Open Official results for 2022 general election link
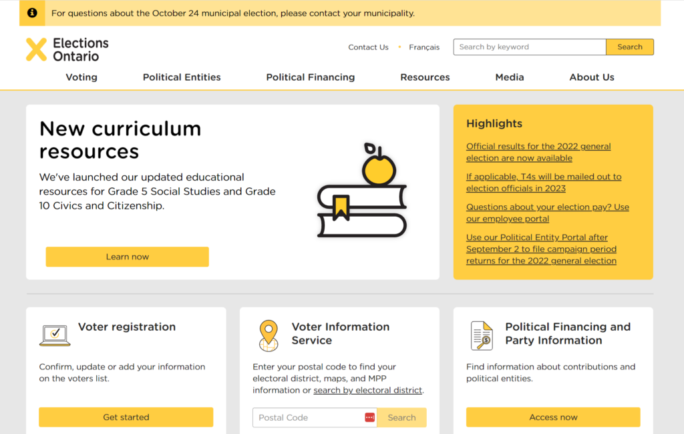Viewport: 684px width, 434px height. 538,152
